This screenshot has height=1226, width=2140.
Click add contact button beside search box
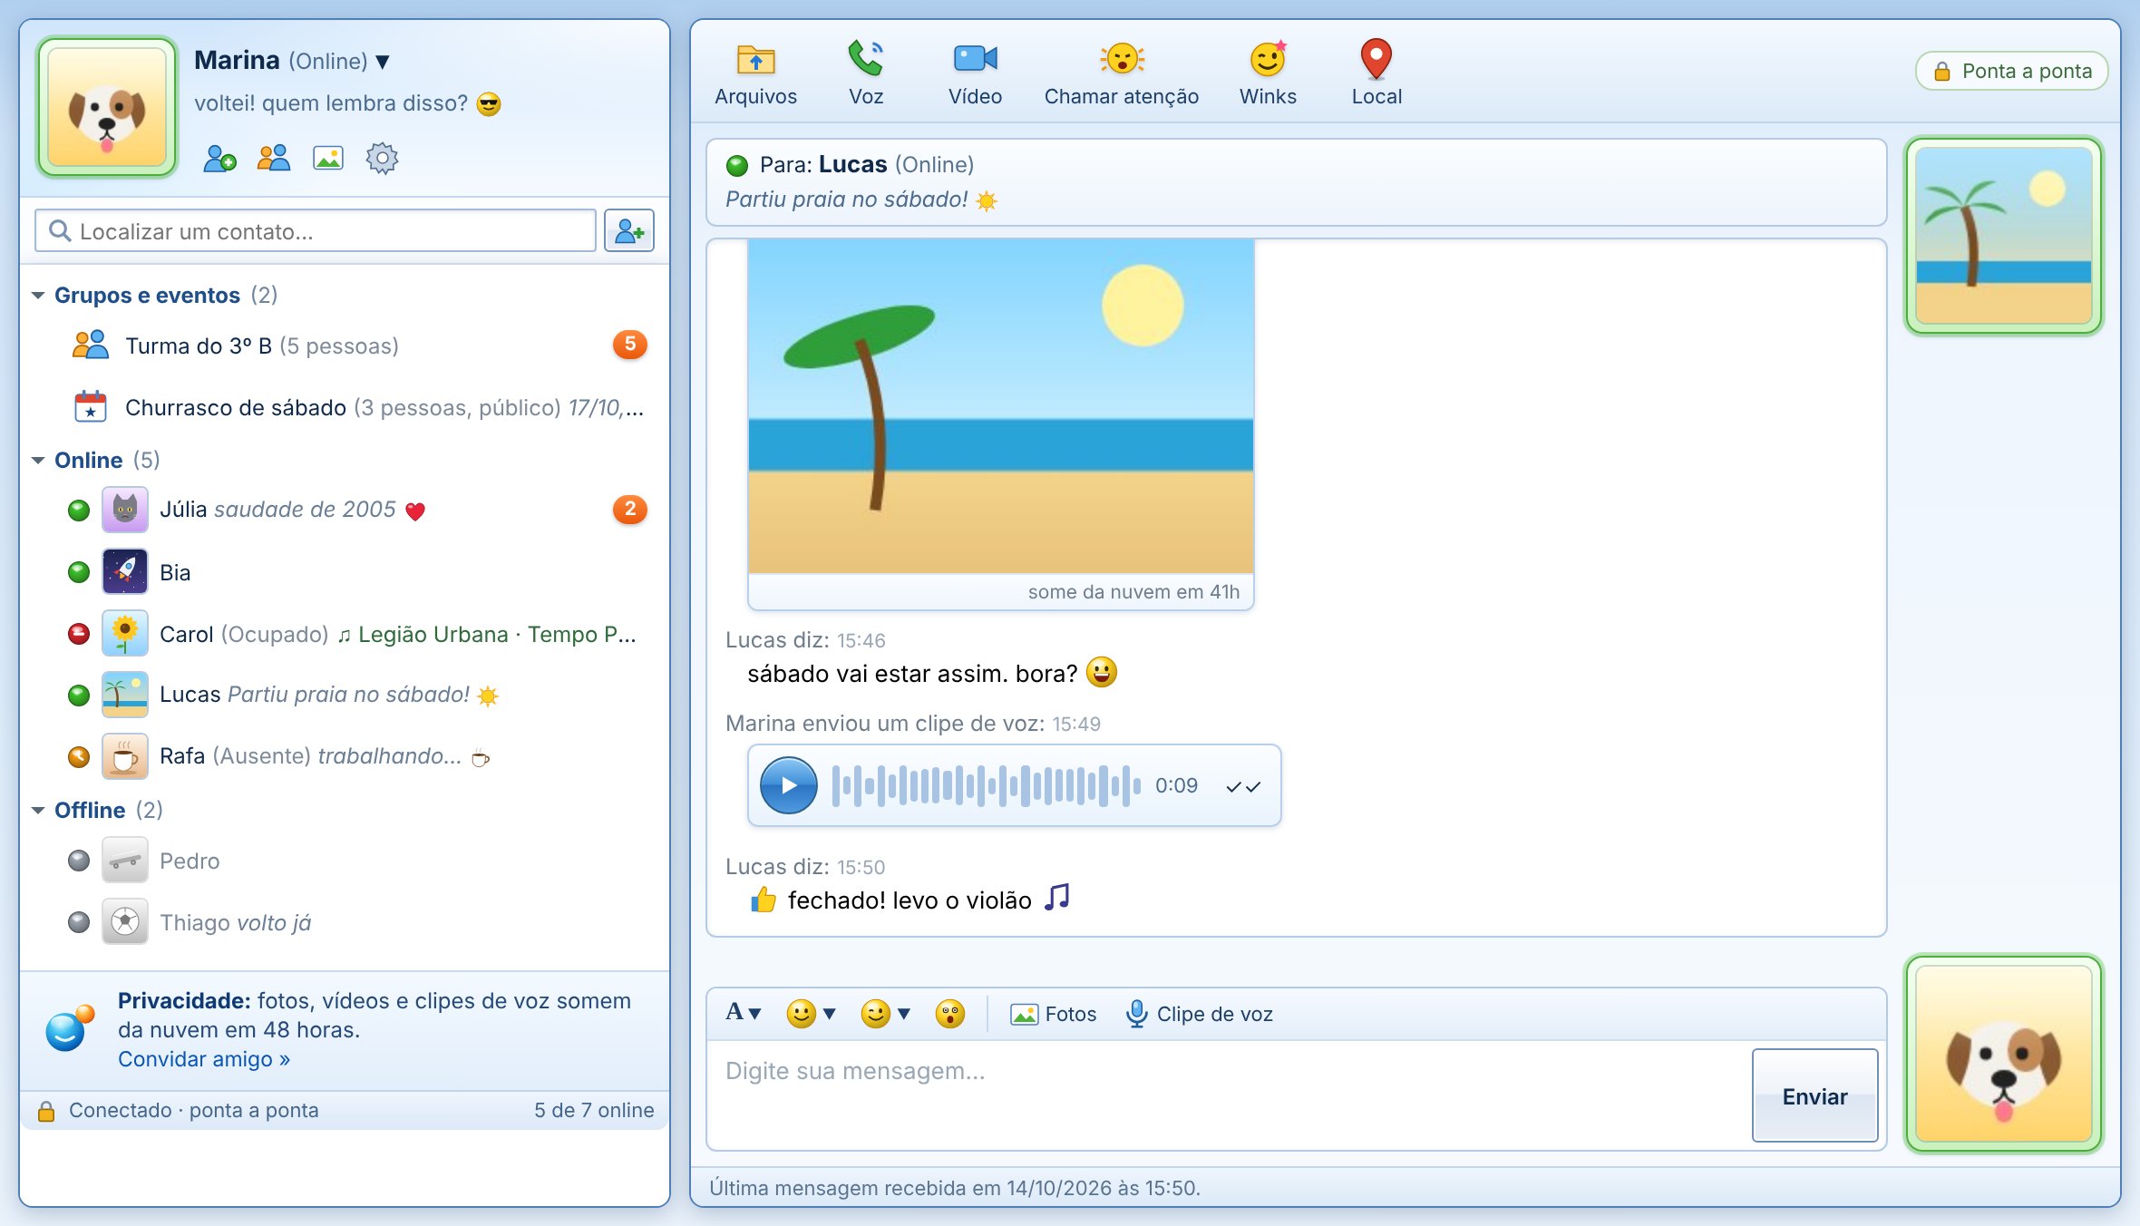[x=629, y=231]
